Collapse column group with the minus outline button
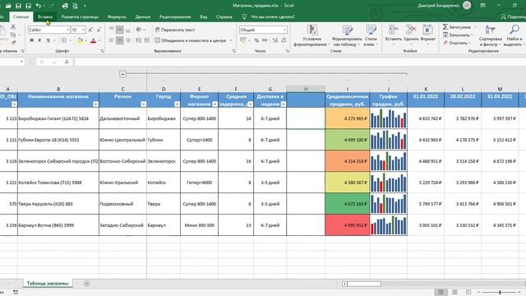The image size is (526, 296). (x=122, y=74)
